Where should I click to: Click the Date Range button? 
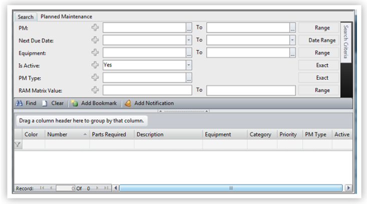coord(322,40)
